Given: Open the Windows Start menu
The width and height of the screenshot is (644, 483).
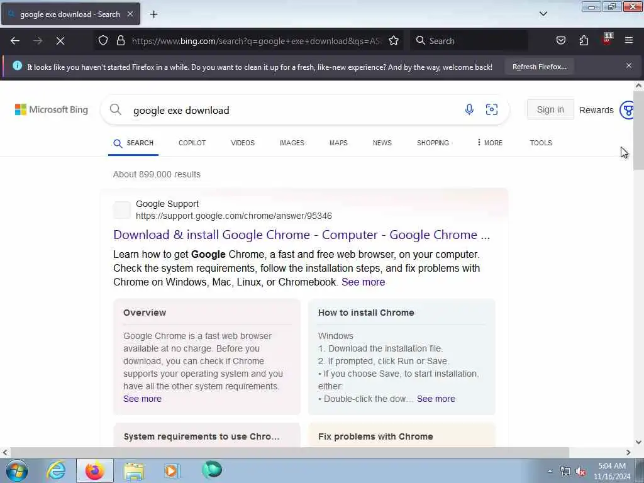Looking at the screenshot, I should pos(17,470).
